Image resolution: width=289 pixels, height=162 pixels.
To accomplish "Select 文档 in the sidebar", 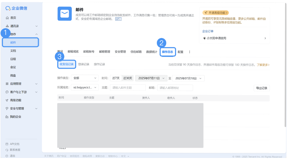I will pyautogui.click(x=13, y=51).
